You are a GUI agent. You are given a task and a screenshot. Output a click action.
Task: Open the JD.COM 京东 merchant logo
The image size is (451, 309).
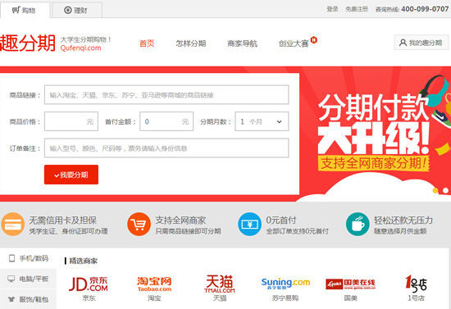coord(89,284)
